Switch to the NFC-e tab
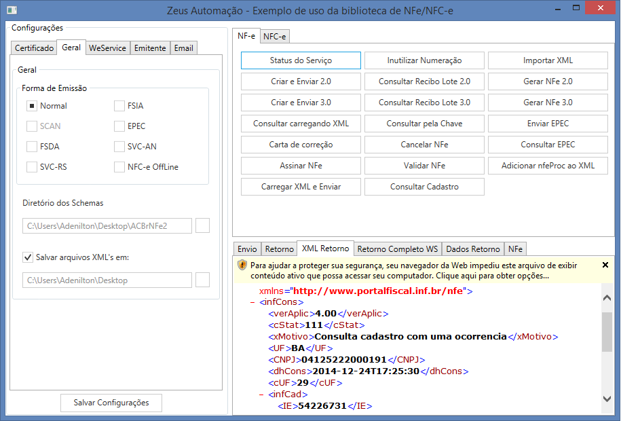 pos(274,37)
